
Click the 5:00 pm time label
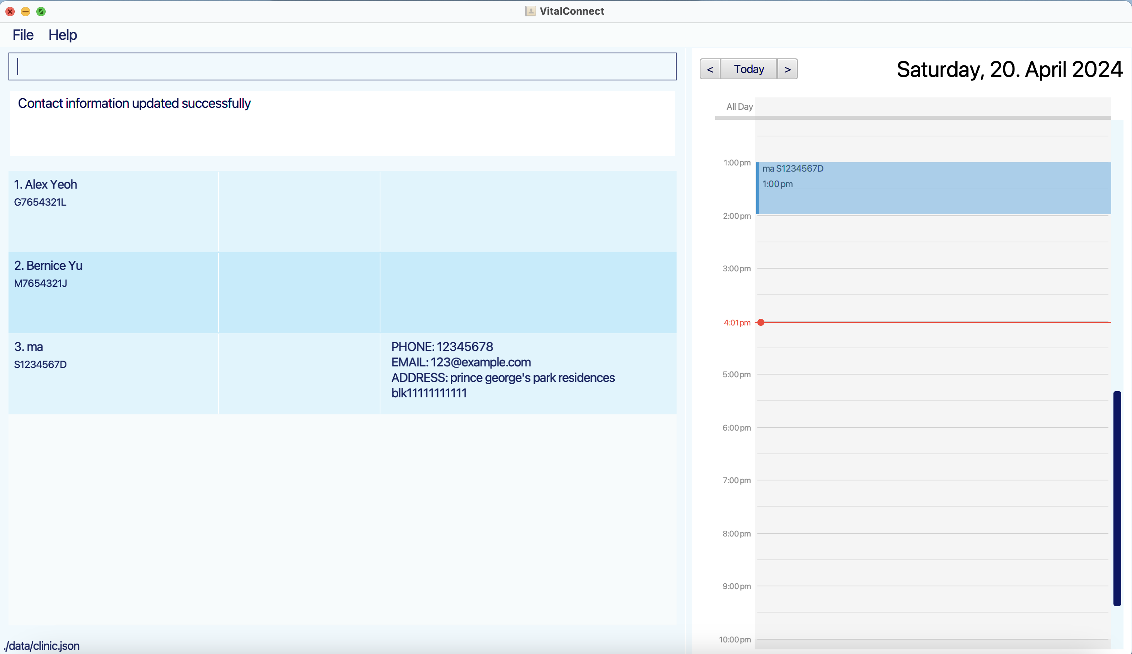736,375
